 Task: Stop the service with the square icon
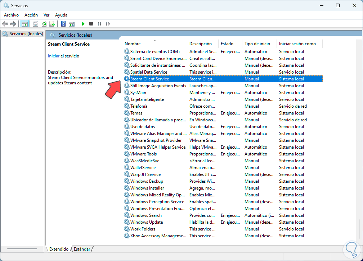click(x=91, y=24)
